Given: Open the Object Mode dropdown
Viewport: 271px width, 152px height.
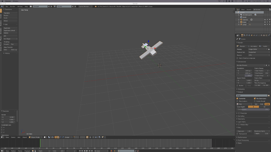Looking at the screenshot, I should (x=35, y=138).
